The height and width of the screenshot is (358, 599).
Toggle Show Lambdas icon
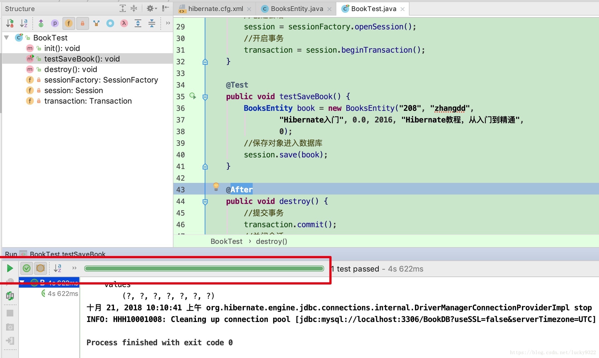(124, 23)
